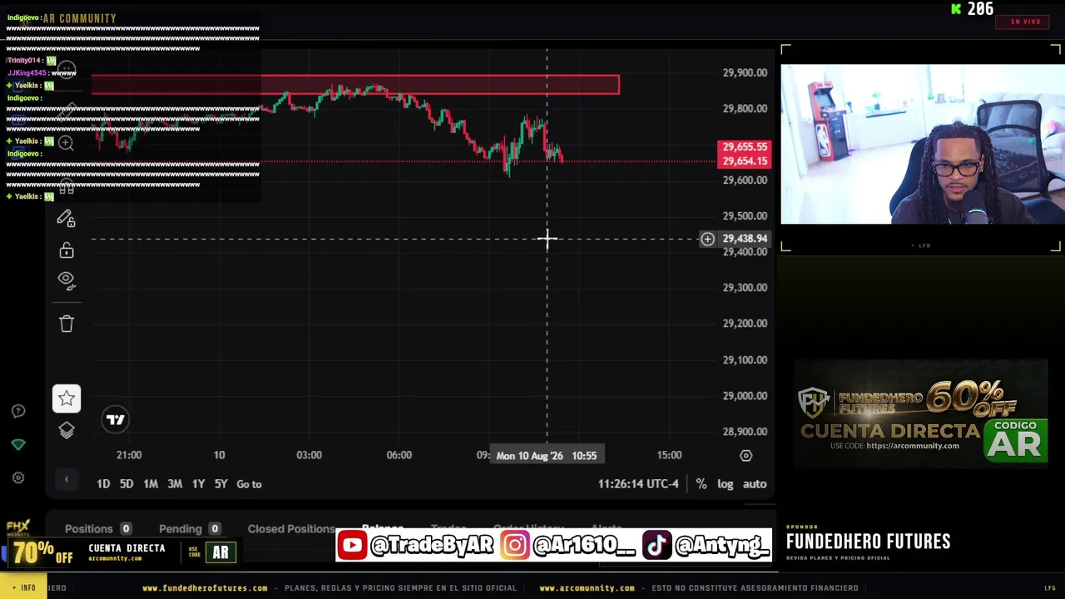1065x599 pixels.
Task: Click the 29,900.00 price axis label
Action: pyautogui.click(x=745, y=72)
